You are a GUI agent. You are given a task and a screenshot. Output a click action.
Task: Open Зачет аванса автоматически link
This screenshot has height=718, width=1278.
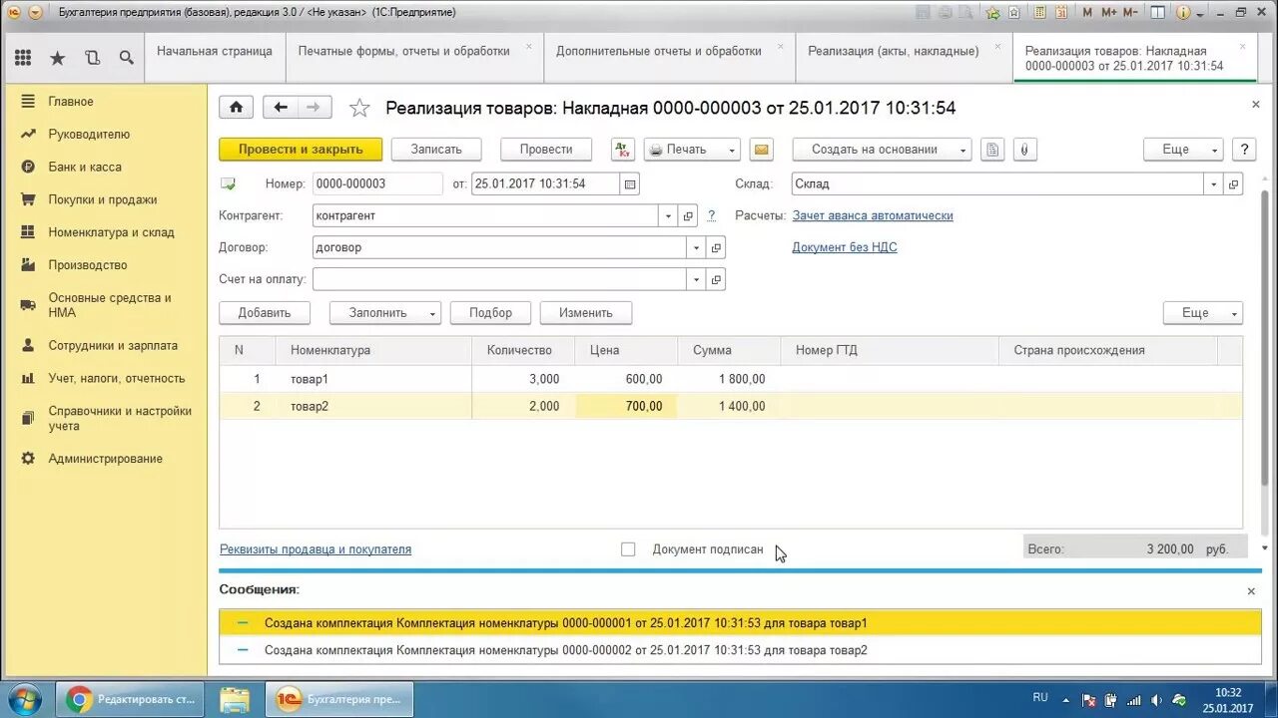pos(873,215)
